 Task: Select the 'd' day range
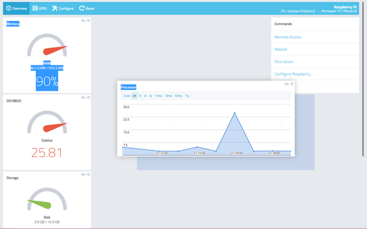[145, 96]
